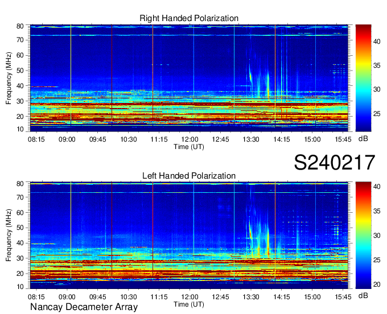
Task: Click the 40 dB value on Right Handed colorbar
Action: pos(377,42)
